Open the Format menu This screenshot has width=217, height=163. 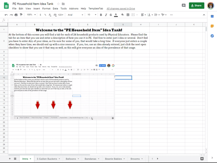(x=46, y=9)
